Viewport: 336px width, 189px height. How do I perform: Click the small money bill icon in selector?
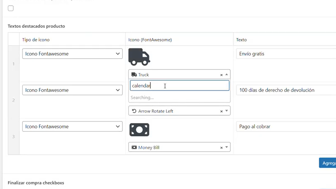coord(134,148)
